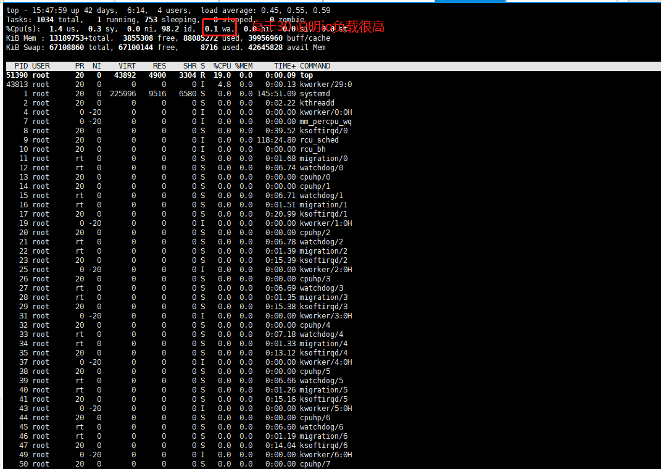Select the kworker/4:0H process command
This screenshot has height=469, width=661.
tap(326, 363)
